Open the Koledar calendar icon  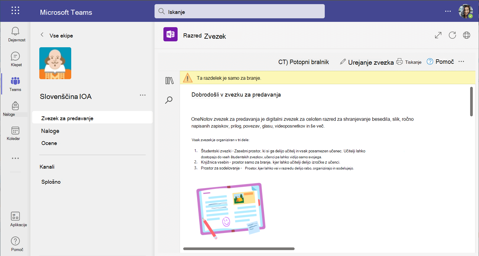tap(15, 131)
